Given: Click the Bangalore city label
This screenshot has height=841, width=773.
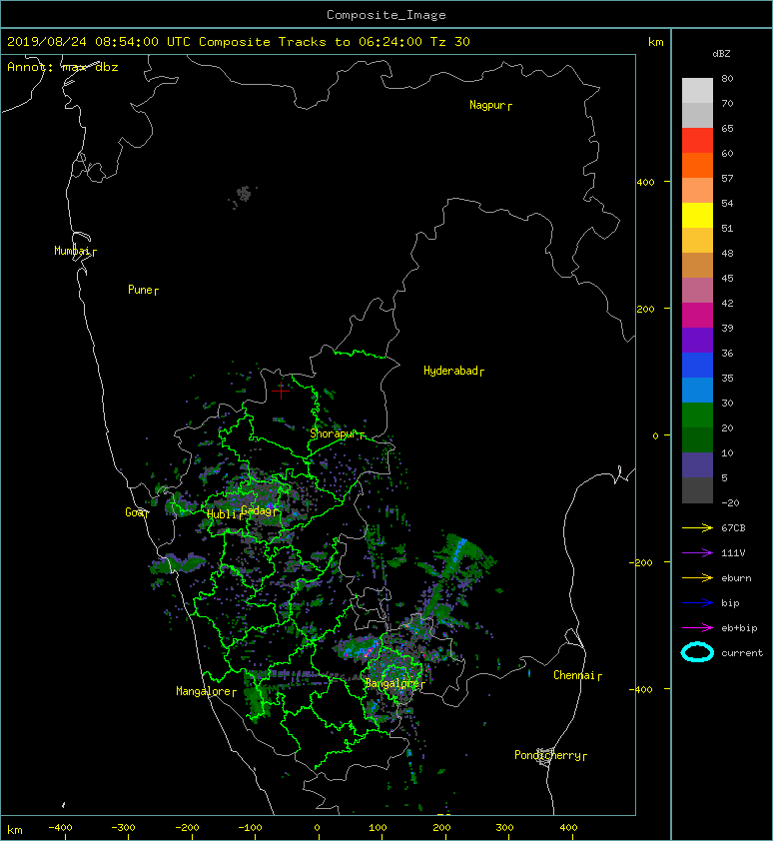Looking at the screenshot, I should click(x=394, y=683).
